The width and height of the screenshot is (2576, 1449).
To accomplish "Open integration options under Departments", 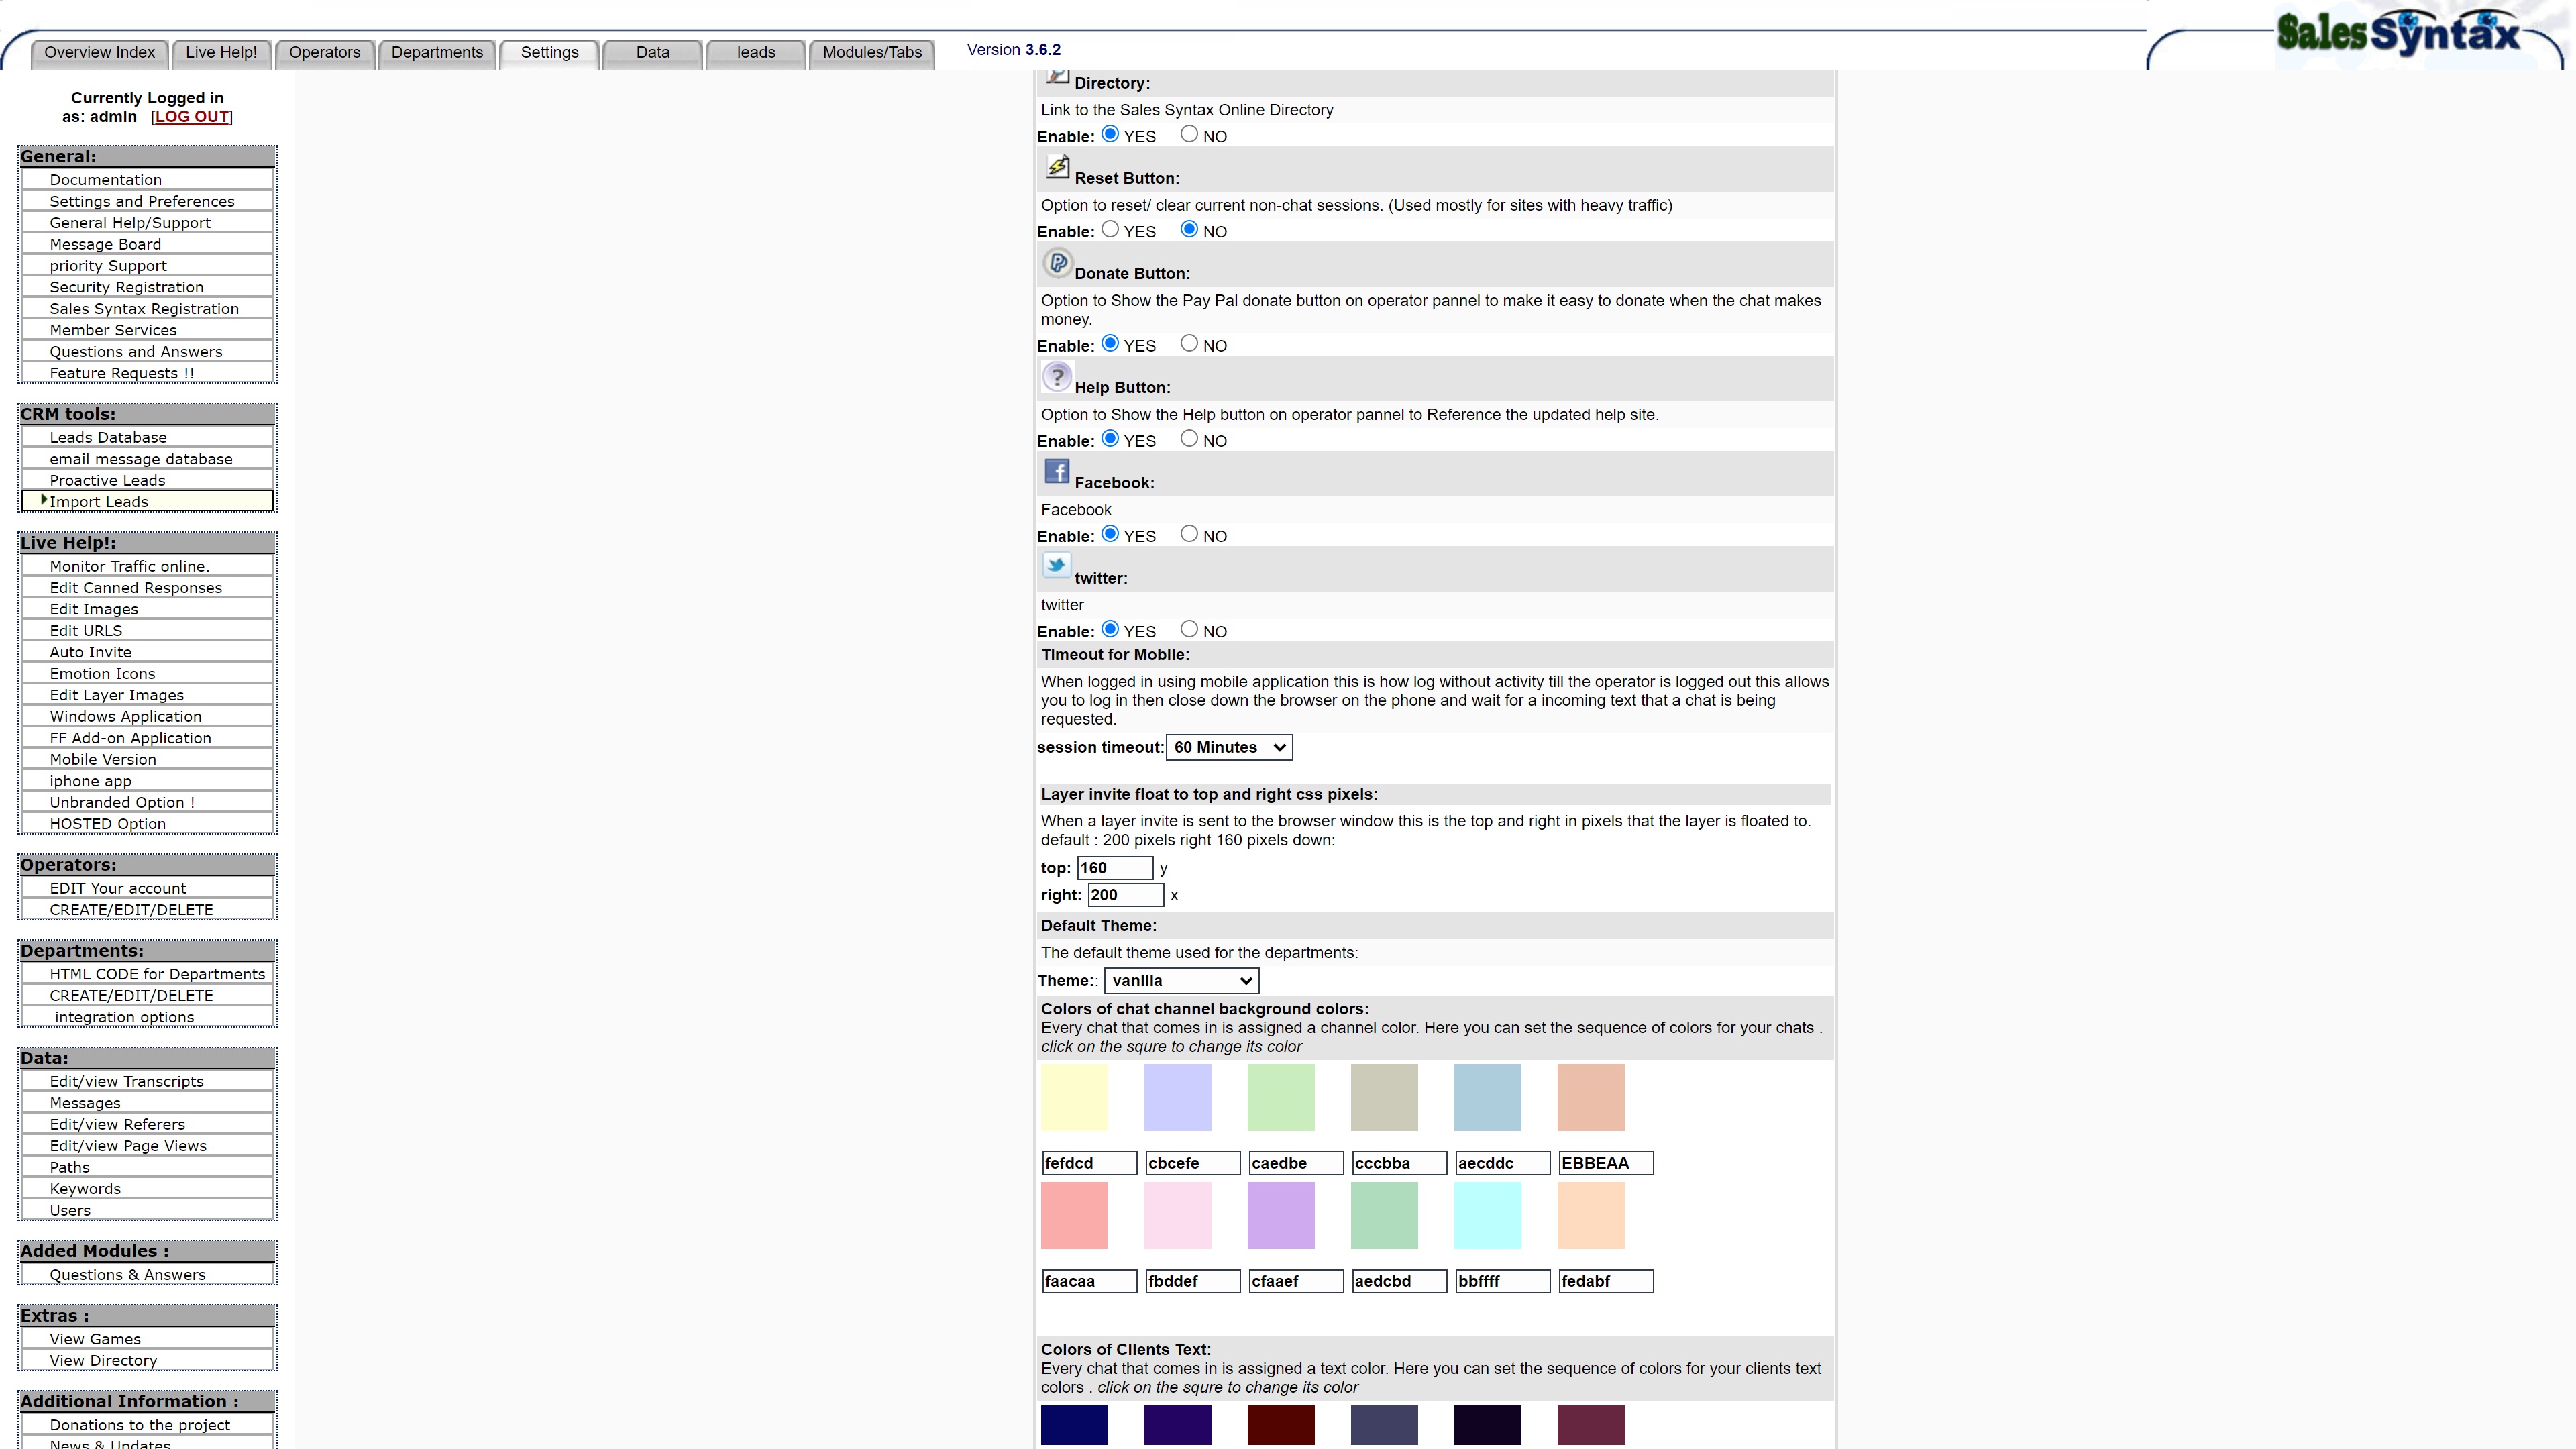I will (148, 1018).
